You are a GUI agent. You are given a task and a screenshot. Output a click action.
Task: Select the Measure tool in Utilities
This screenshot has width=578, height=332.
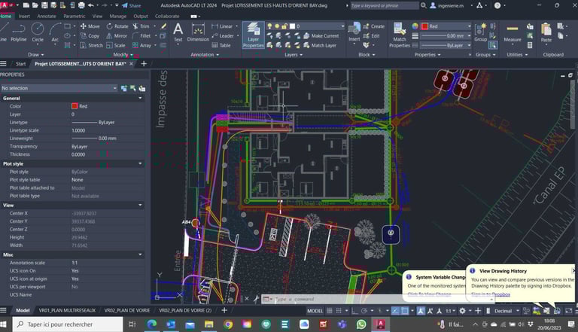(x=513, y=32)
